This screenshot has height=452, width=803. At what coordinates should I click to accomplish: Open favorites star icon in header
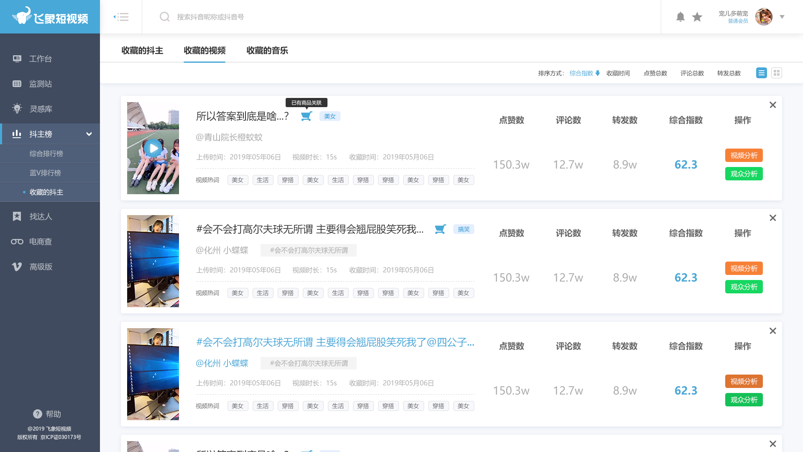(x=697, y=17)
